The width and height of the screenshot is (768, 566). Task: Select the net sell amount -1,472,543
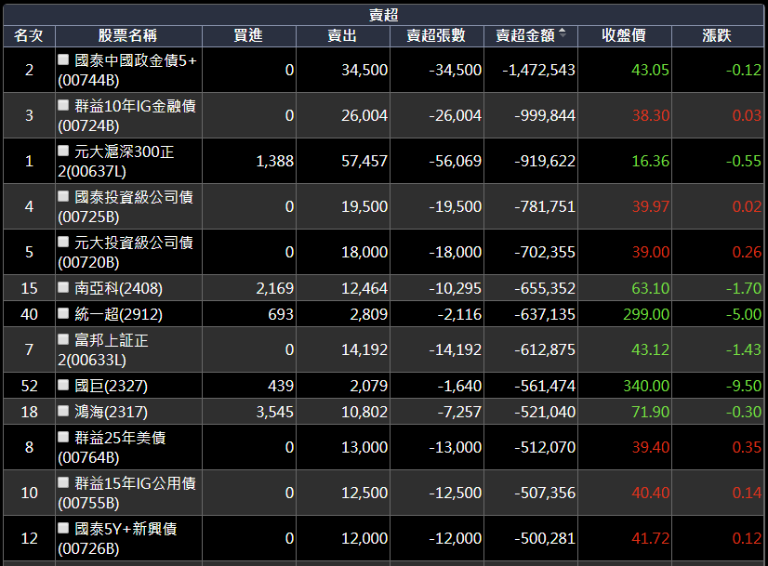[x=538, y=70]
